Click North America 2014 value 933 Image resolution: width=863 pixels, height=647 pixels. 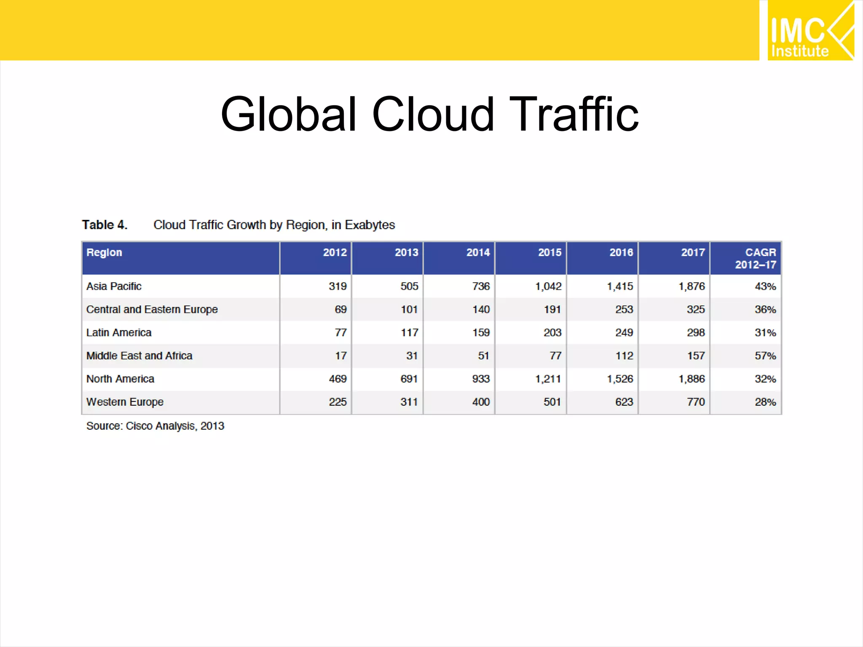(481, 379)
